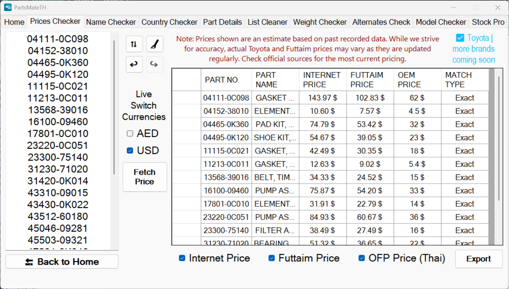Switch to the Name Checker tab
Screen dimensions: 509x289
point(111,22)
